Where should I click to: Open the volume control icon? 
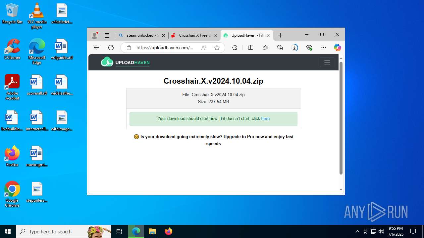coord(381,231)
